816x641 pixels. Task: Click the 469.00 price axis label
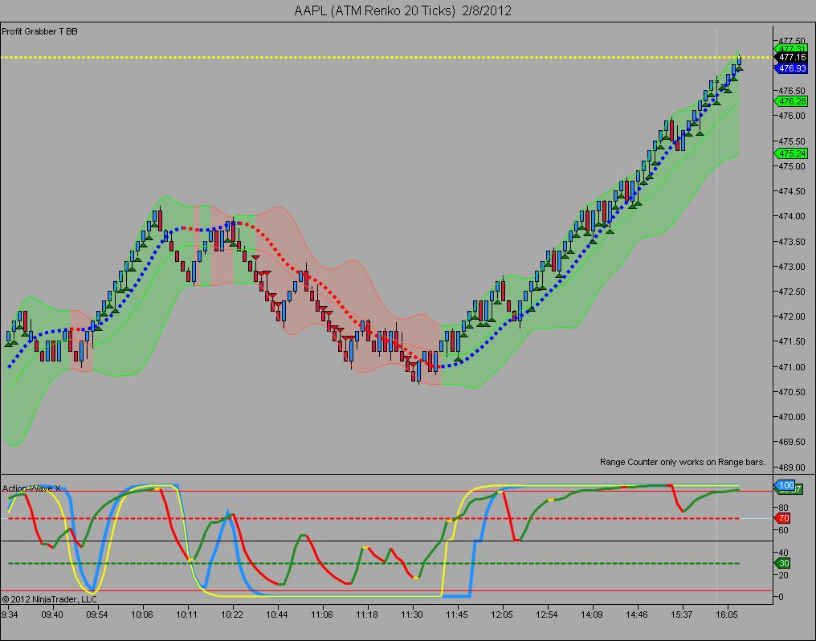coord(792,467)
